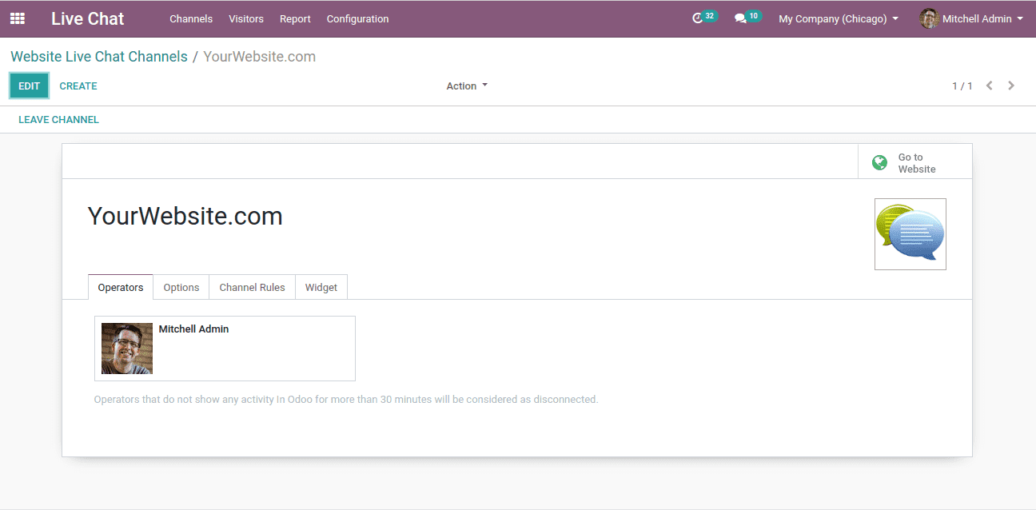Click YourWebsite.com in the breadcrumb
The width and height of the screenshot is (1036, 510).
point(260,57)
